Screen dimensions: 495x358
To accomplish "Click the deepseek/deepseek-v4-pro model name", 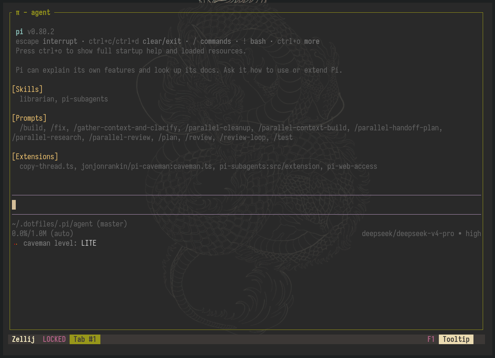I will [x=408, y=233].
